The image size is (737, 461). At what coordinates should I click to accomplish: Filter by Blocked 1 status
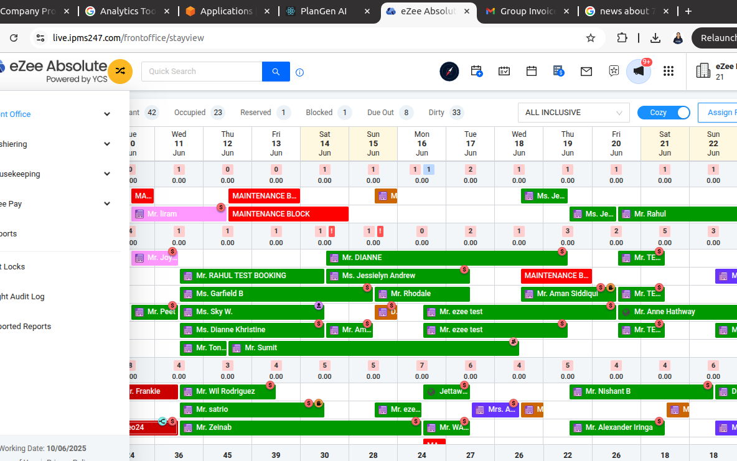point(328,113)
